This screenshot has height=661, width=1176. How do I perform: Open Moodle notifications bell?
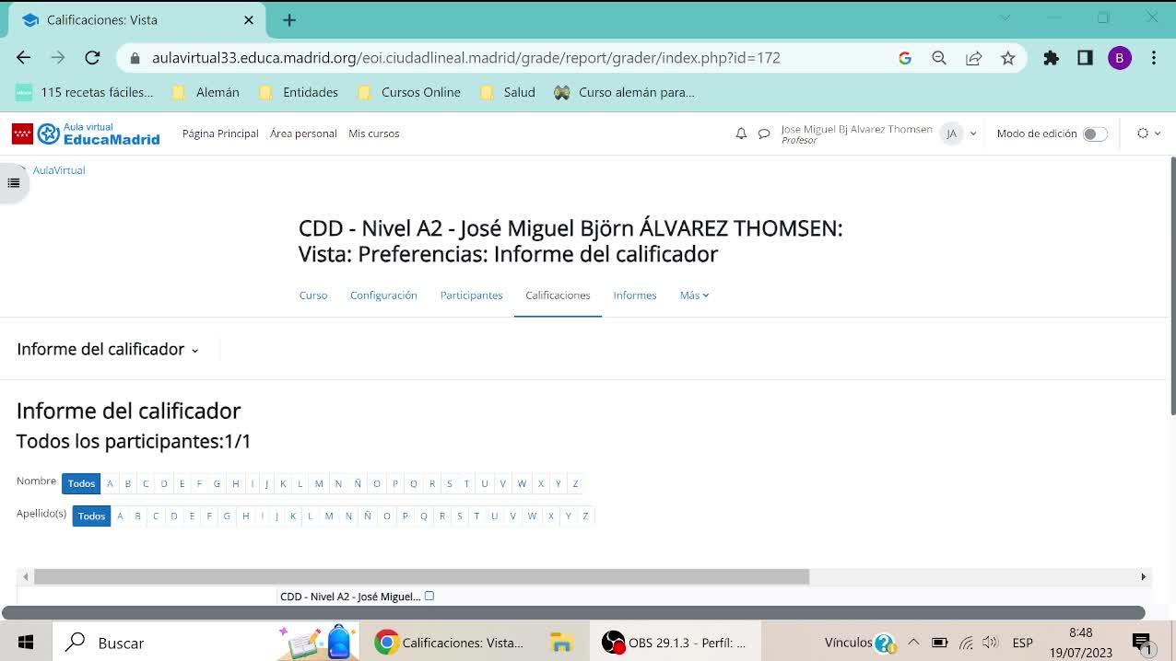pyautogui.click(x=741, y=133)
